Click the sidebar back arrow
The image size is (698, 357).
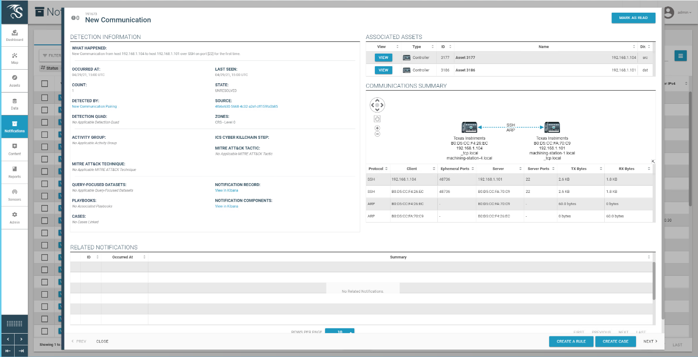[8, 339]
